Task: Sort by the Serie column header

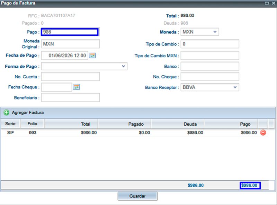Action: tap(10, 124)
